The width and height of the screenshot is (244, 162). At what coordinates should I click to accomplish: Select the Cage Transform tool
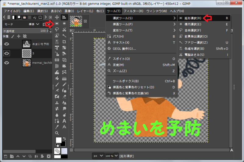(x=64, y=72)
